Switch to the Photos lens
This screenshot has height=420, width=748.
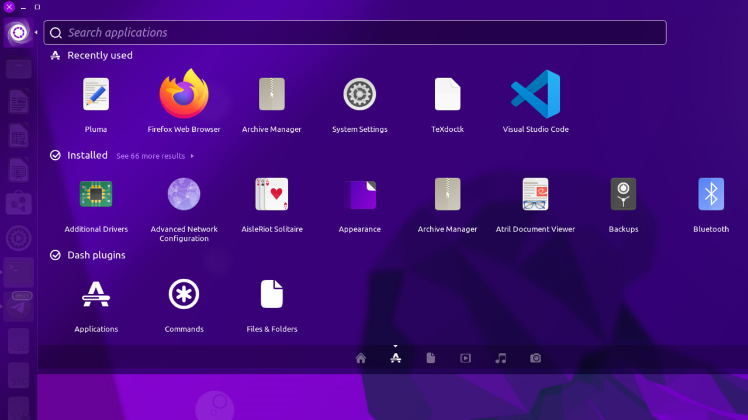tap(535, 358)
